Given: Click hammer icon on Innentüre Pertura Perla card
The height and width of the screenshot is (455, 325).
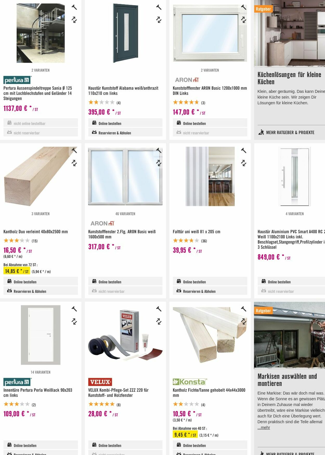Looking at the screenshot, I should (74, 309).
